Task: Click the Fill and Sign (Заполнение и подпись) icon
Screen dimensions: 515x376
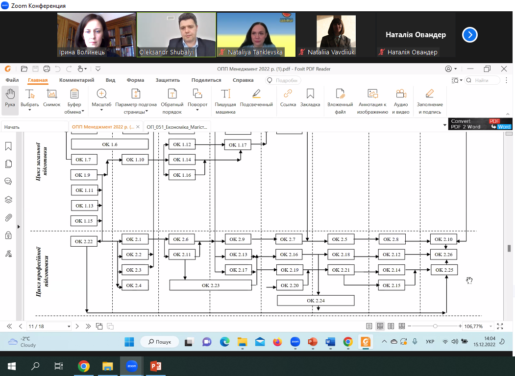Action: pos(429,94)
